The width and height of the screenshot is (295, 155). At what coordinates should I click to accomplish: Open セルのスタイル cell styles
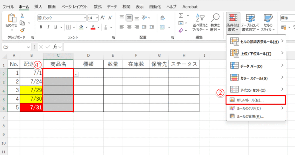pyautogui.click(x=268, y=23)
